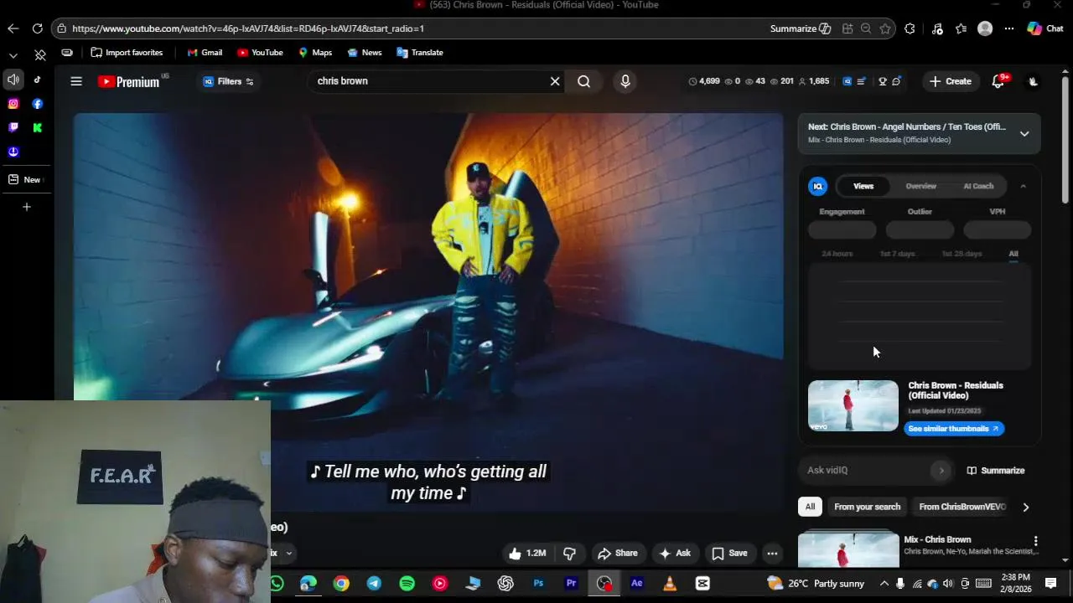This screenshot has height=603, width=1073.
Task: Click See similar thumbnails button
Action: point(953,429)
